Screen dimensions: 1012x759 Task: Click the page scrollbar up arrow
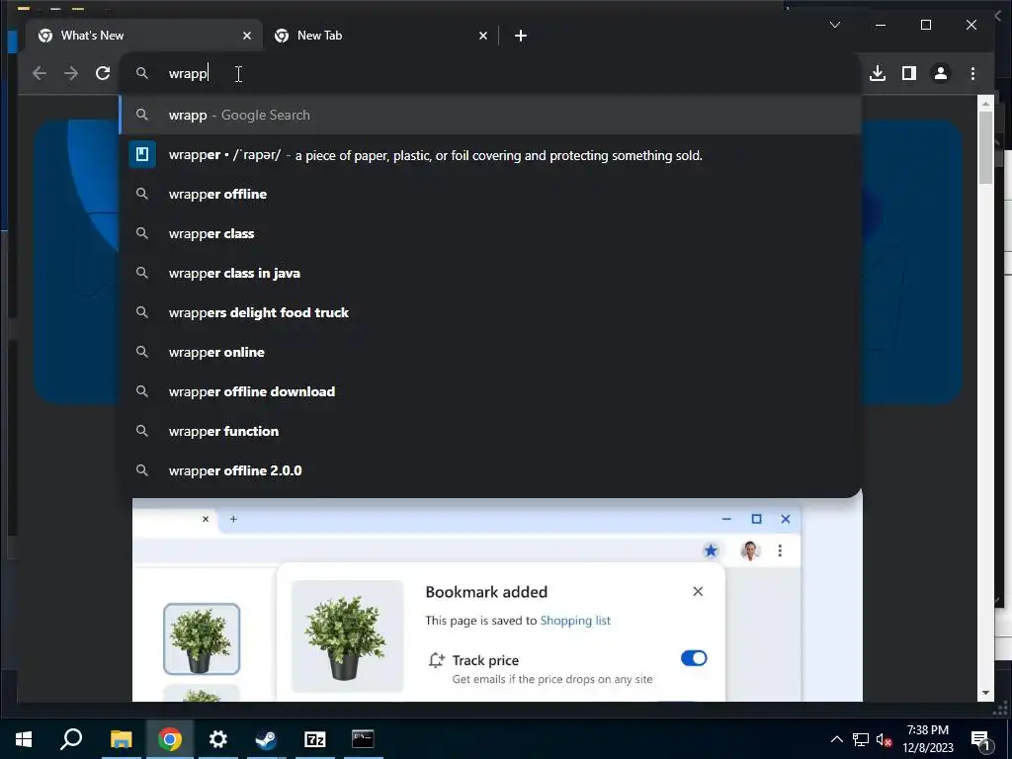[x=985, y=103]
